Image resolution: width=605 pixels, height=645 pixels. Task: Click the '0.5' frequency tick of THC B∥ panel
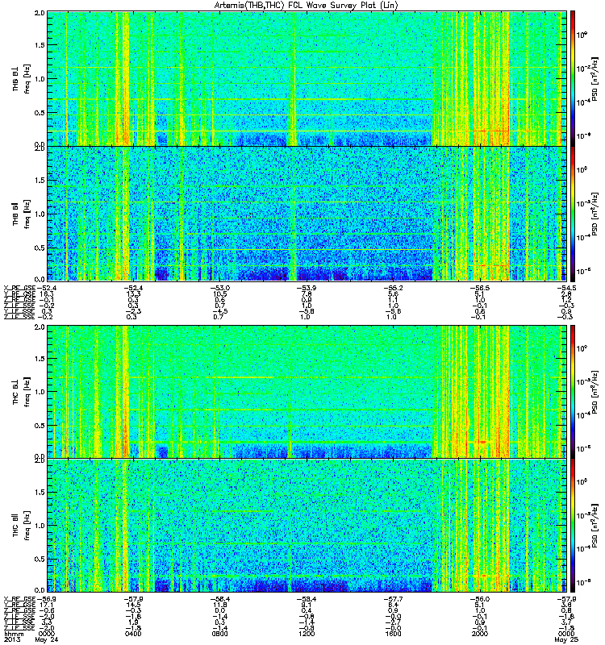pos(40,560)
